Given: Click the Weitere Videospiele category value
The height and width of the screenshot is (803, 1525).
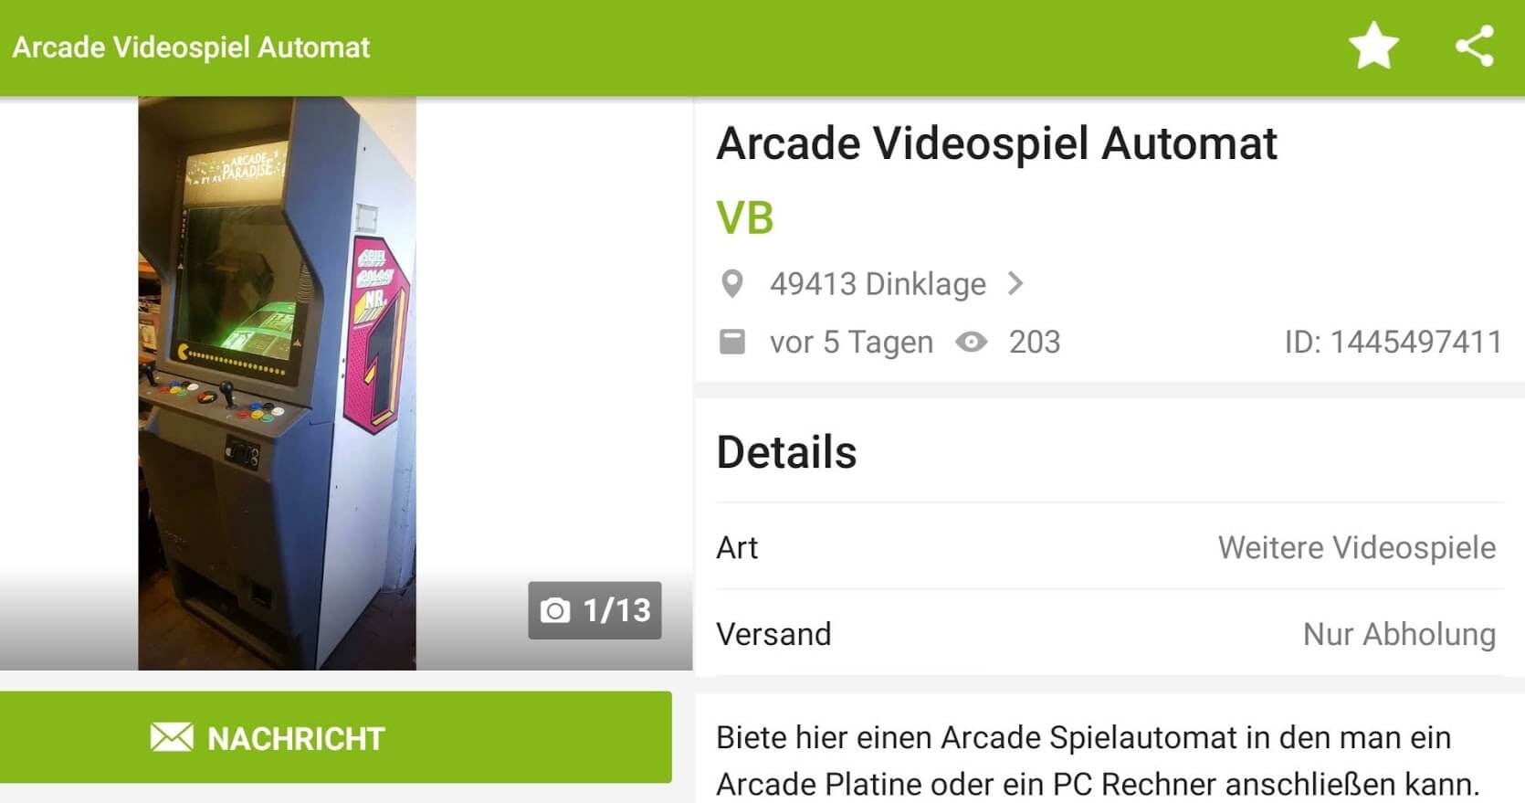Looking at the screenshot, I should point(1357,547).
